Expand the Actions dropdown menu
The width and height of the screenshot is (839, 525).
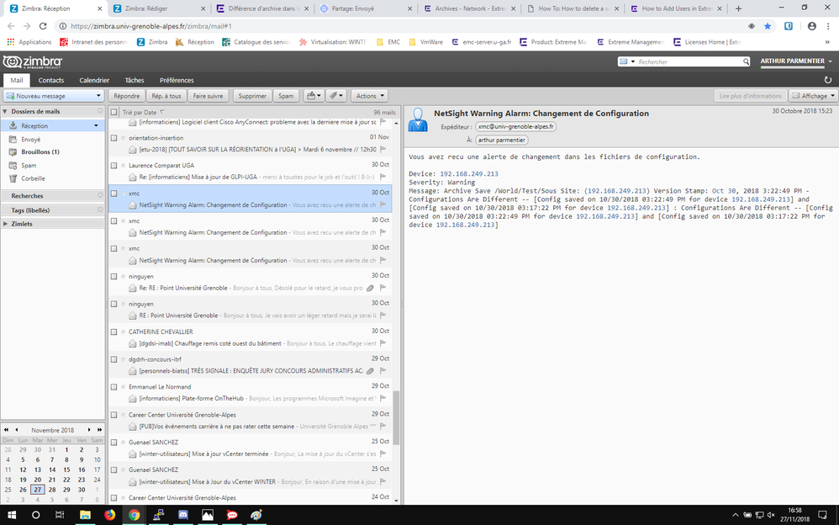pyautogui.click(x=369, y=96)
